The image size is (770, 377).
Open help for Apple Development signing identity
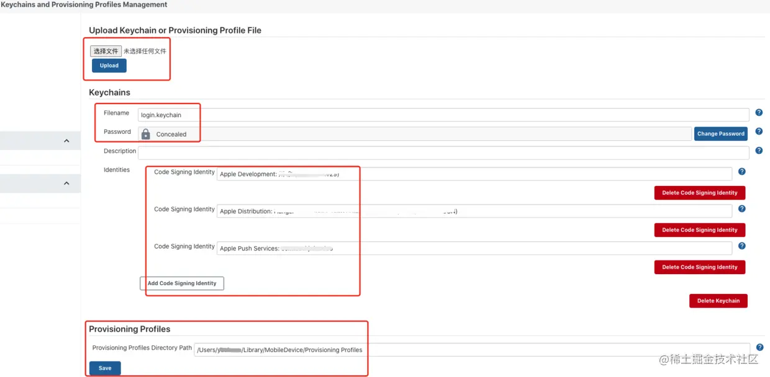pyautogui.click(x=741, y=172)
